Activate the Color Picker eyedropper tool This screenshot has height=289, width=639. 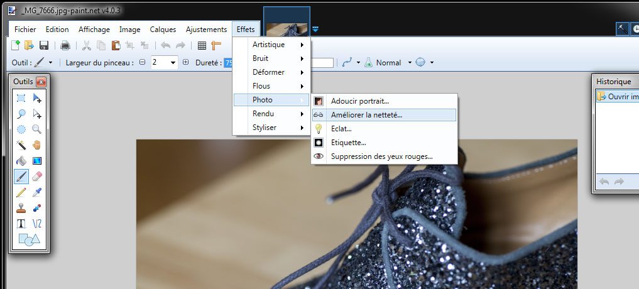[x=37, y=192]
